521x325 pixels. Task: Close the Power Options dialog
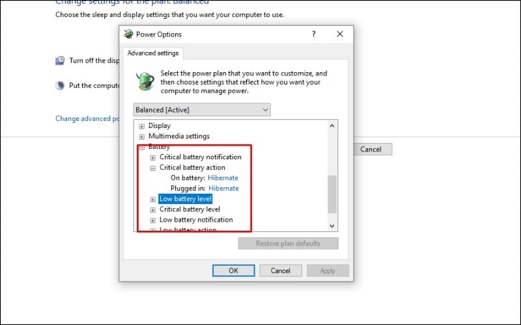339,34
